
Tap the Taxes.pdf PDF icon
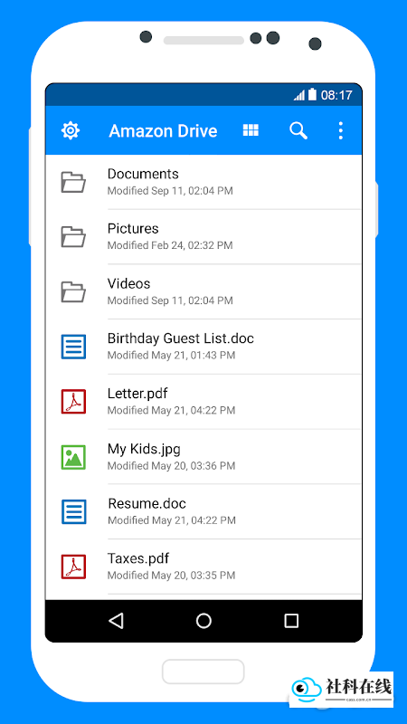click(x=73, y=567)
